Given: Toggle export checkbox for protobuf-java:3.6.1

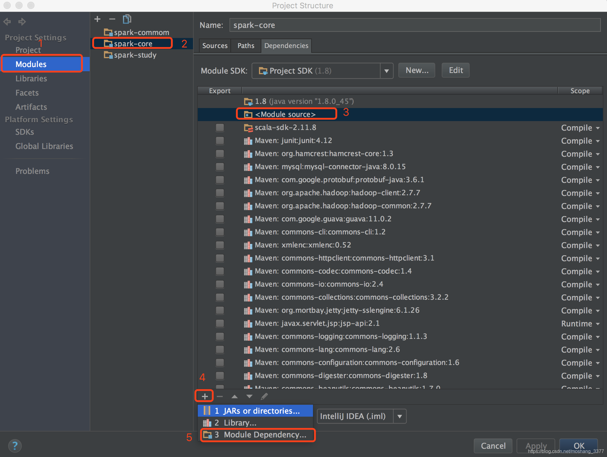Looking at the screenshot, I should (220, 180).
